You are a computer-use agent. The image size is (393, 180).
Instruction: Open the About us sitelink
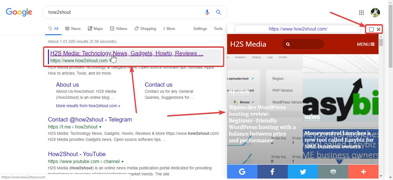pyautogui.click(x=67, y=85)
